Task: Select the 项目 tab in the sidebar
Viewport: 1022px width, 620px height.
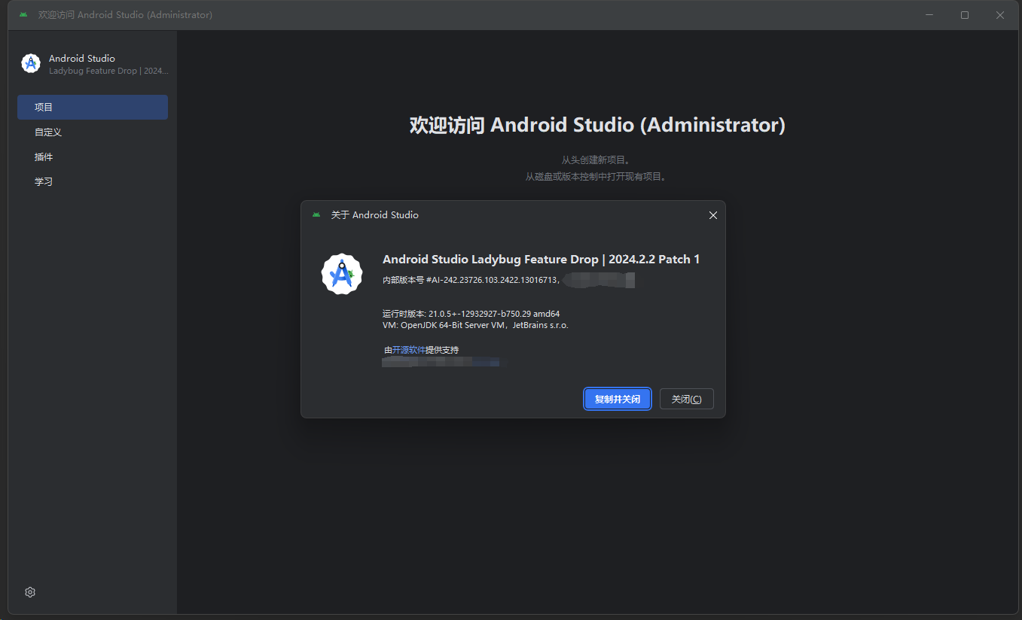Action: pos(93,108)
